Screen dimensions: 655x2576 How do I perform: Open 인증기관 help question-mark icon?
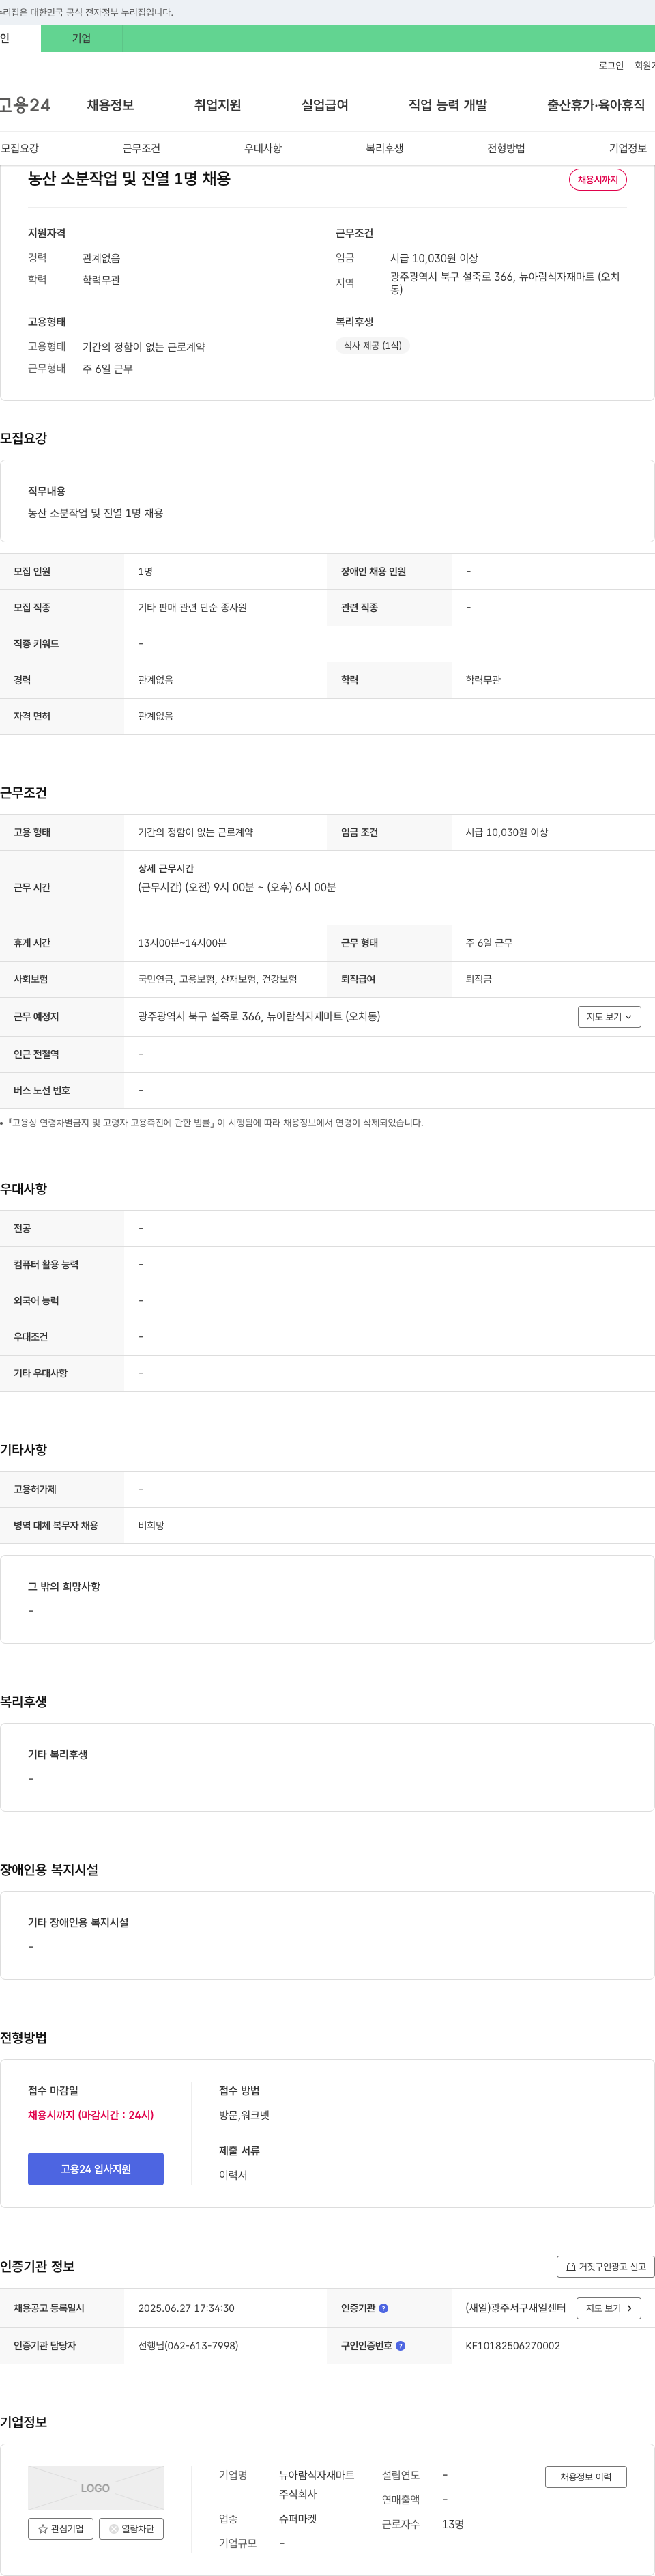tap(383, 2308)
